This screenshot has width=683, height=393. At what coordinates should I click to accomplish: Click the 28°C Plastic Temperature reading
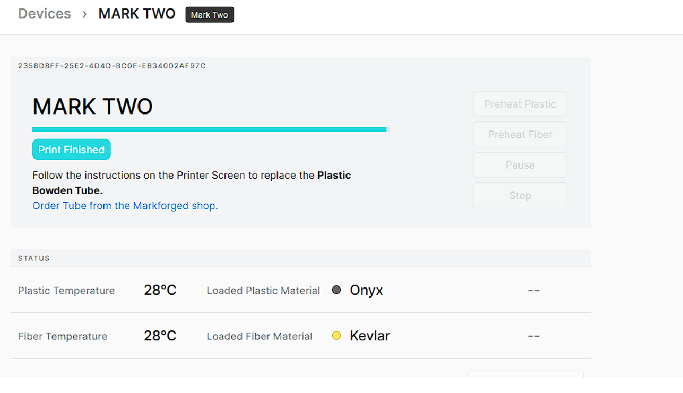tap(160, 290)
